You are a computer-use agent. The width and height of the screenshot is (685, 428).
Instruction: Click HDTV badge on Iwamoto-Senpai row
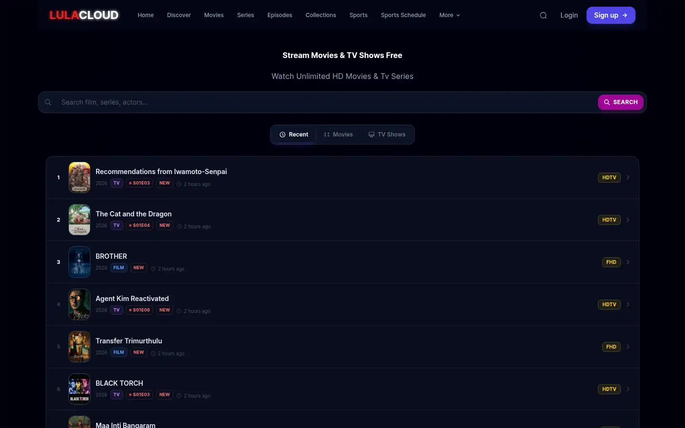[x=609, y=177]
